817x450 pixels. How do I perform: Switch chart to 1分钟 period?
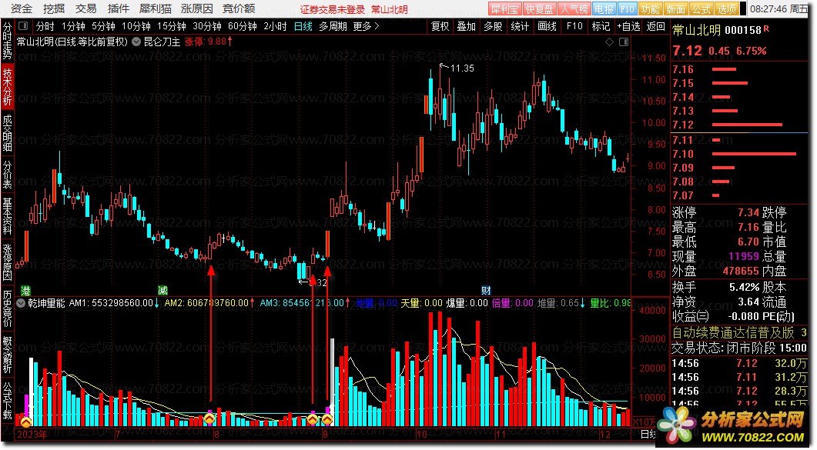point(73,26)
